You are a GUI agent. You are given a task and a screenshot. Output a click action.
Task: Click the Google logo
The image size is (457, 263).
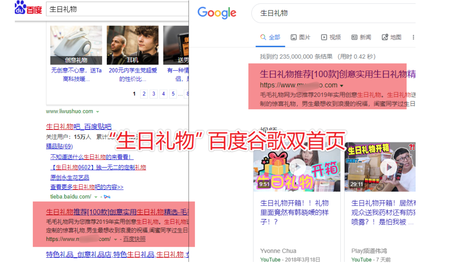[217, 13]
